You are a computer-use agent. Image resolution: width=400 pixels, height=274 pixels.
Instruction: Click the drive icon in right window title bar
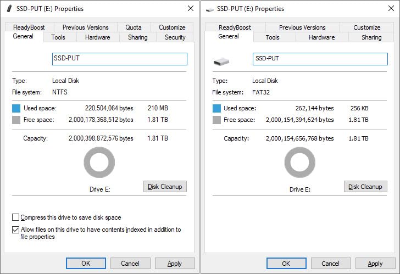click(209, 9)
